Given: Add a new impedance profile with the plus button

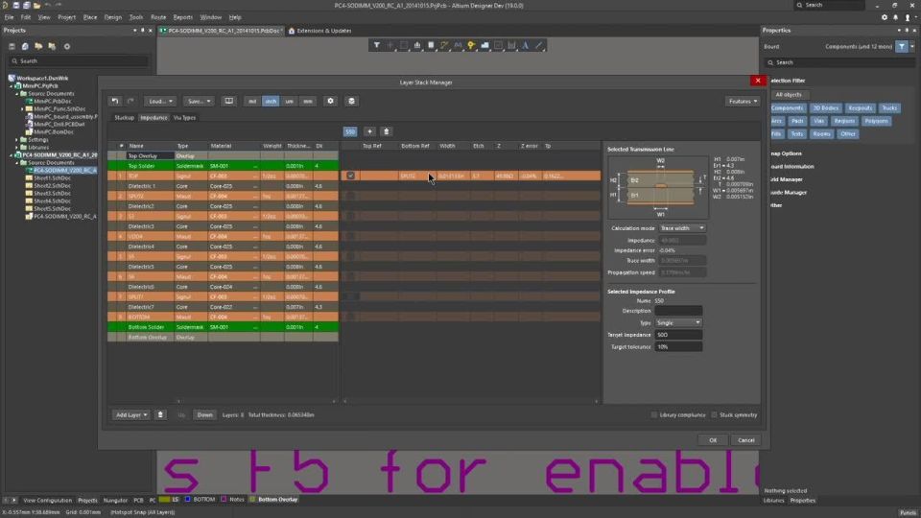Looking at the screenshot, I should (369, 131).
